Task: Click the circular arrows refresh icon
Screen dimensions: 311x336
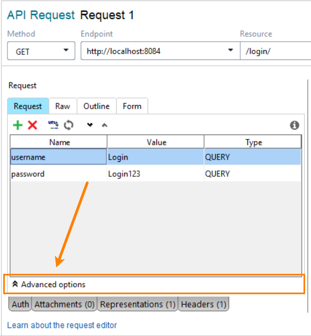Action: [69, 125]
